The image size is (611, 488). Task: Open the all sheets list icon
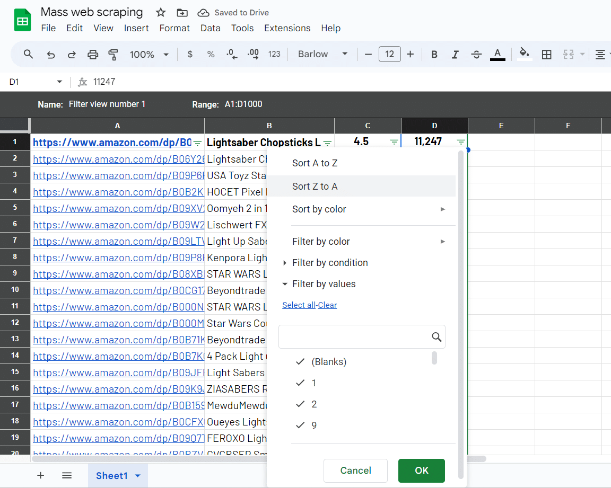point(67,475)
